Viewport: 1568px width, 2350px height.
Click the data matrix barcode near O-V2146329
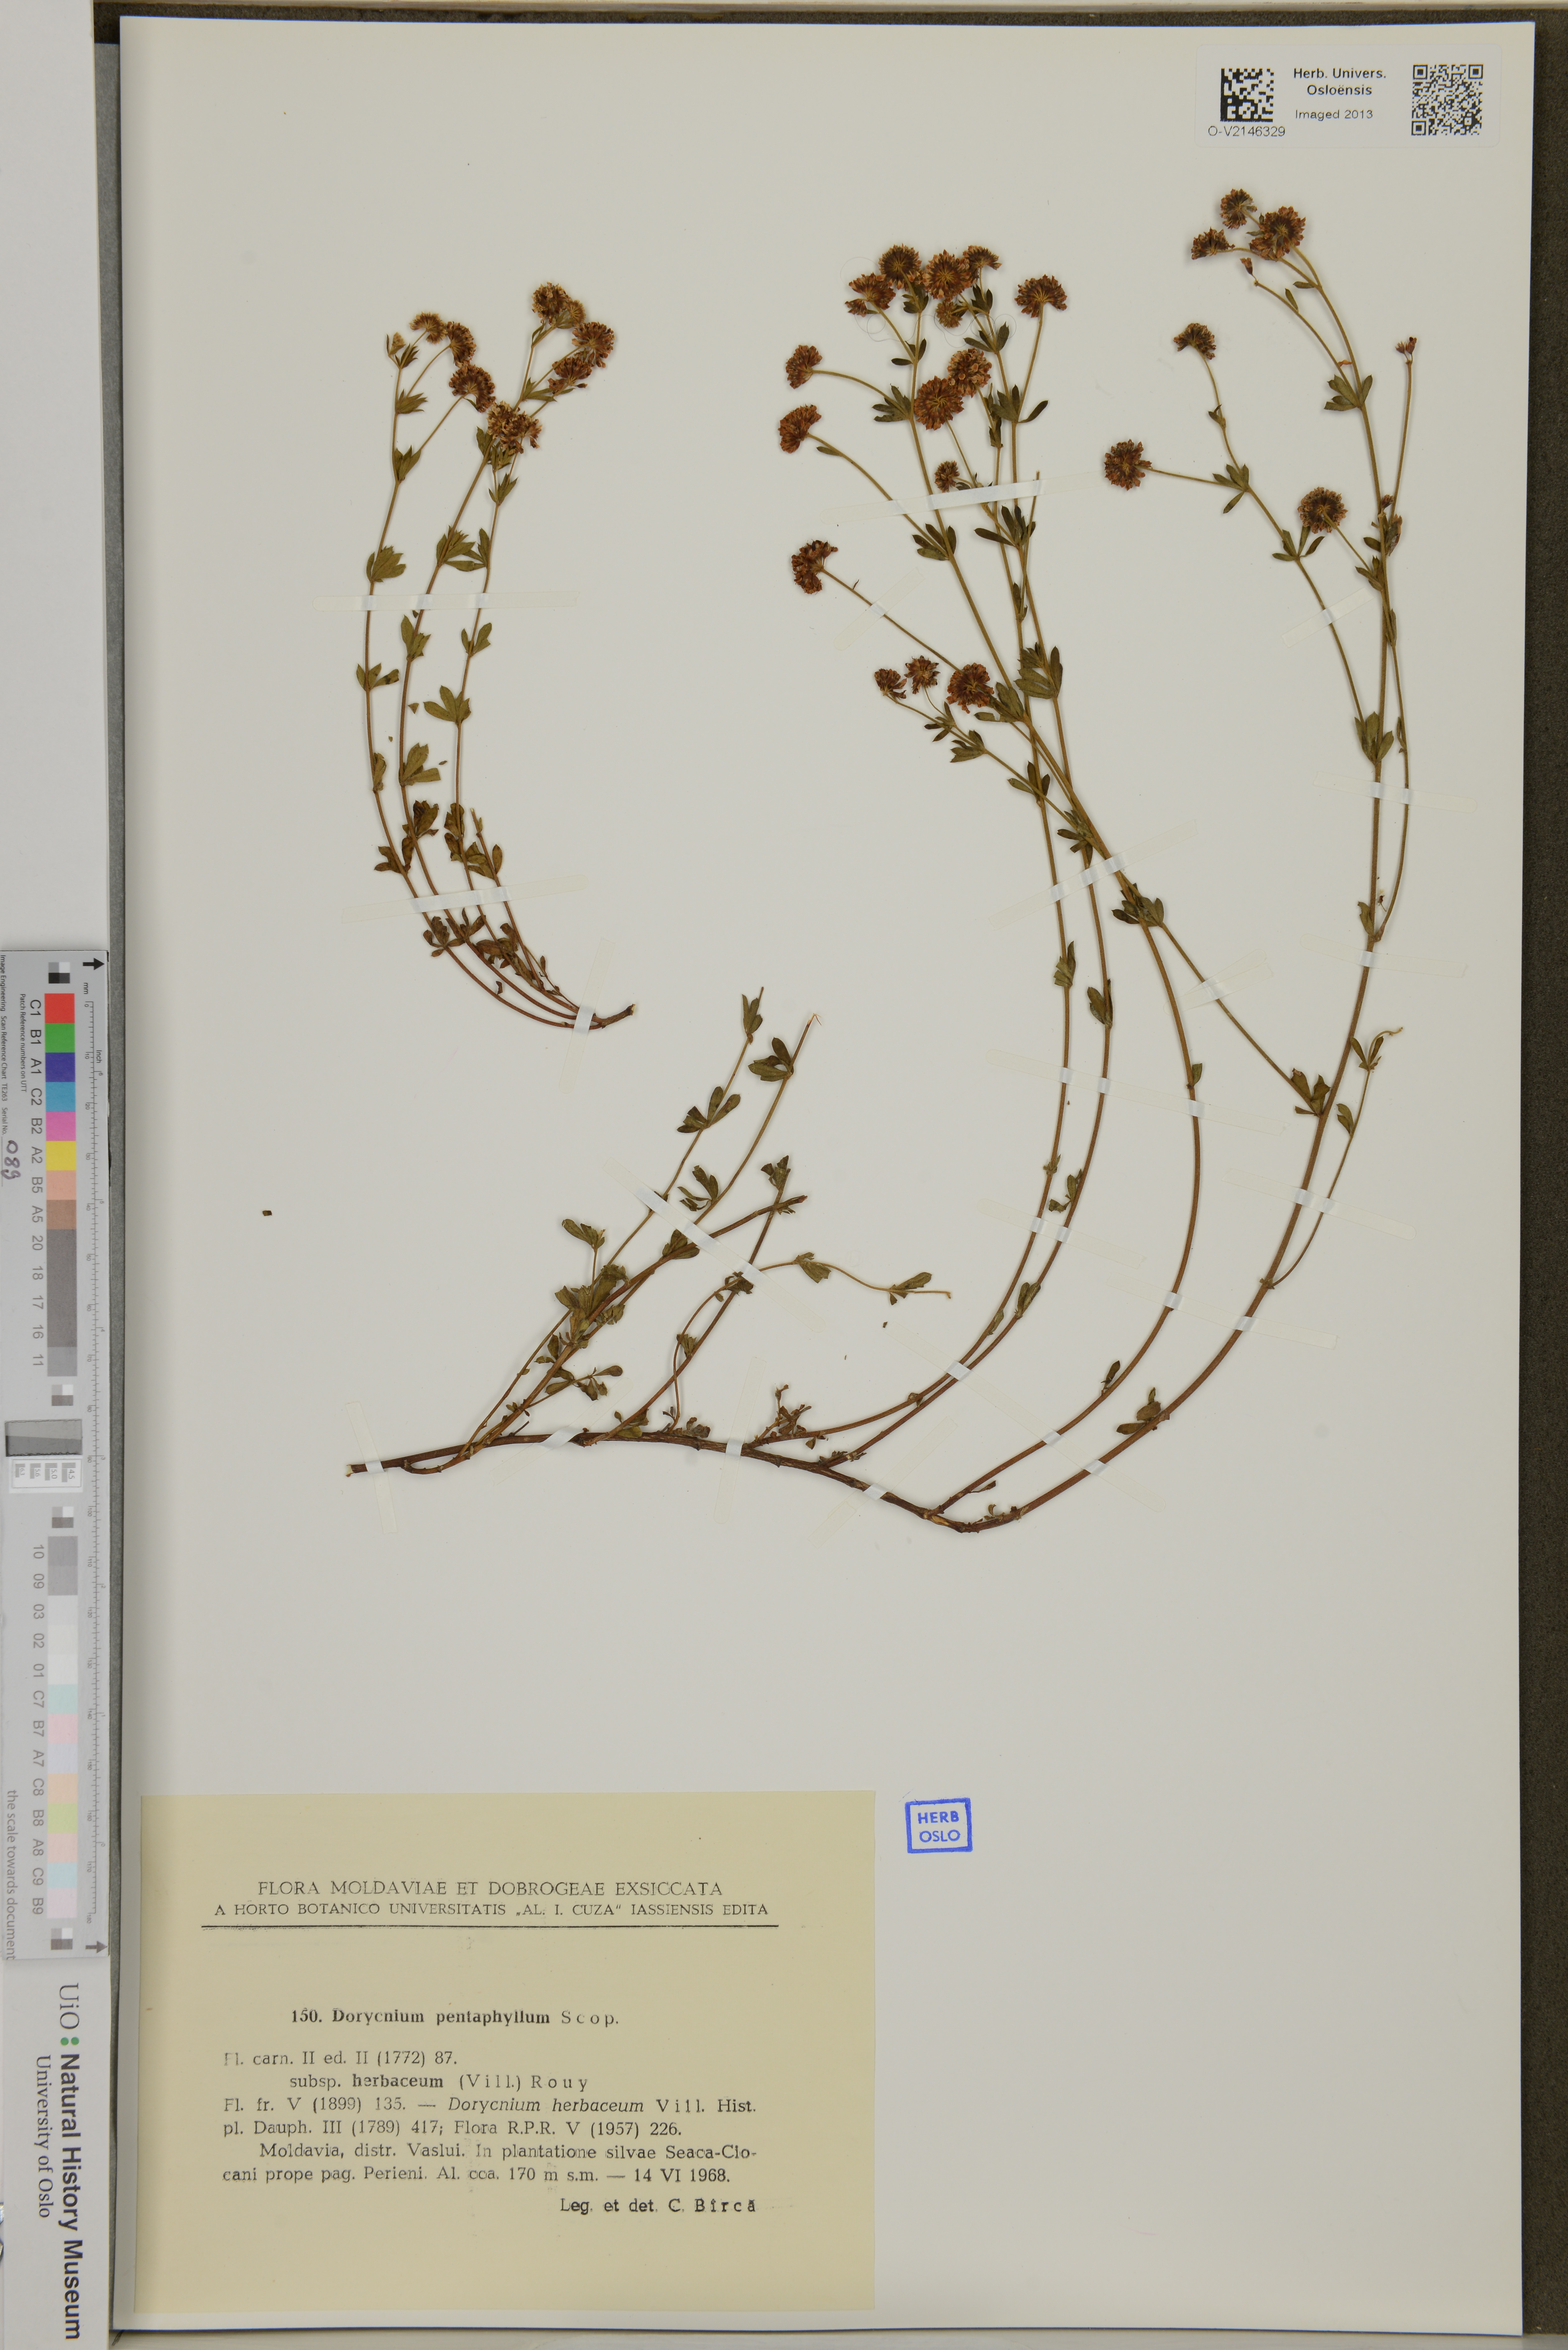pyautogui.click(x=1247, y=94)
